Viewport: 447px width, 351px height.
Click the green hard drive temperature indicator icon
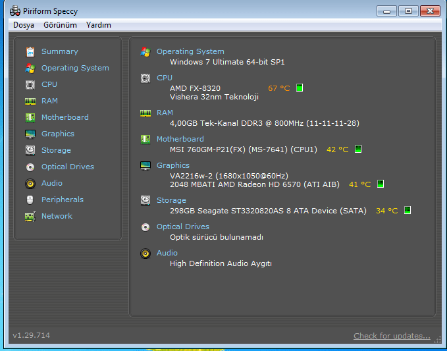tap(408, 210)
